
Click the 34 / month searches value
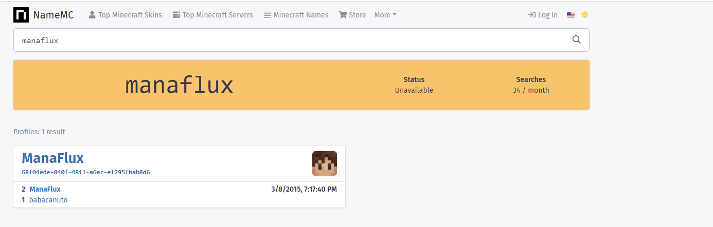(x=531, y=90)
